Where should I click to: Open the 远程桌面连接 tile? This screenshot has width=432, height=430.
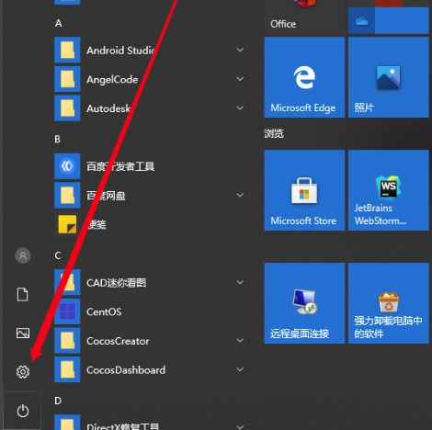(x=304, y=303)
